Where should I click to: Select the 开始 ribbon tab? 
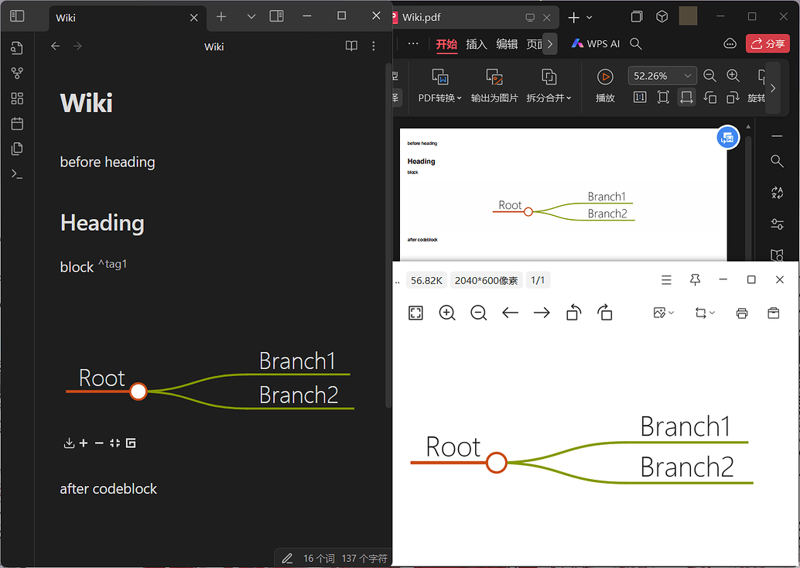446,44
